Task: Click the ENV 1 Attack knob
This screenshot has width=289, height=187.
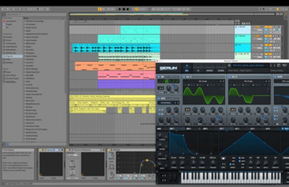Action: pyautogui.click(x=174, y=163)
